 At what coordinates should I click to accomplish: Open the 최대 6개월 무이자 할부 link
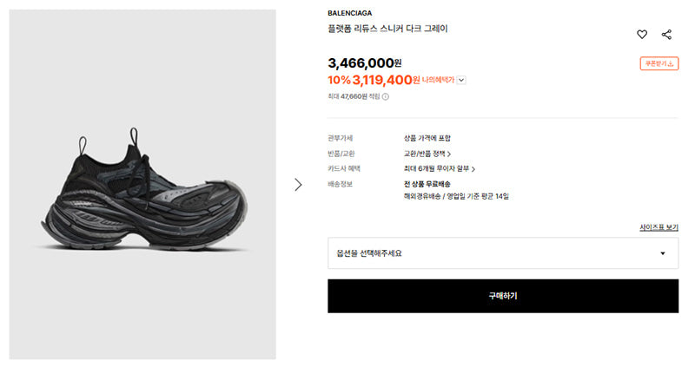coord(436,168)
